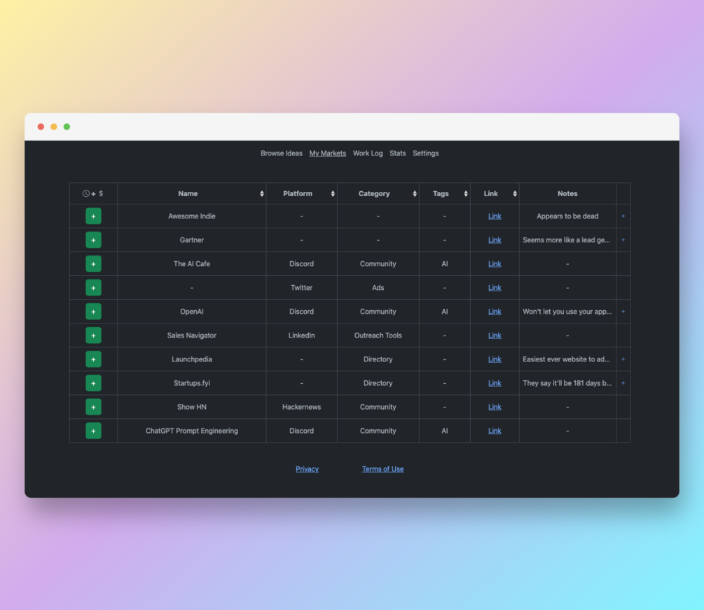Click the red close window button
This screenshot has width=704, height=610.
[x=41, y=127]
